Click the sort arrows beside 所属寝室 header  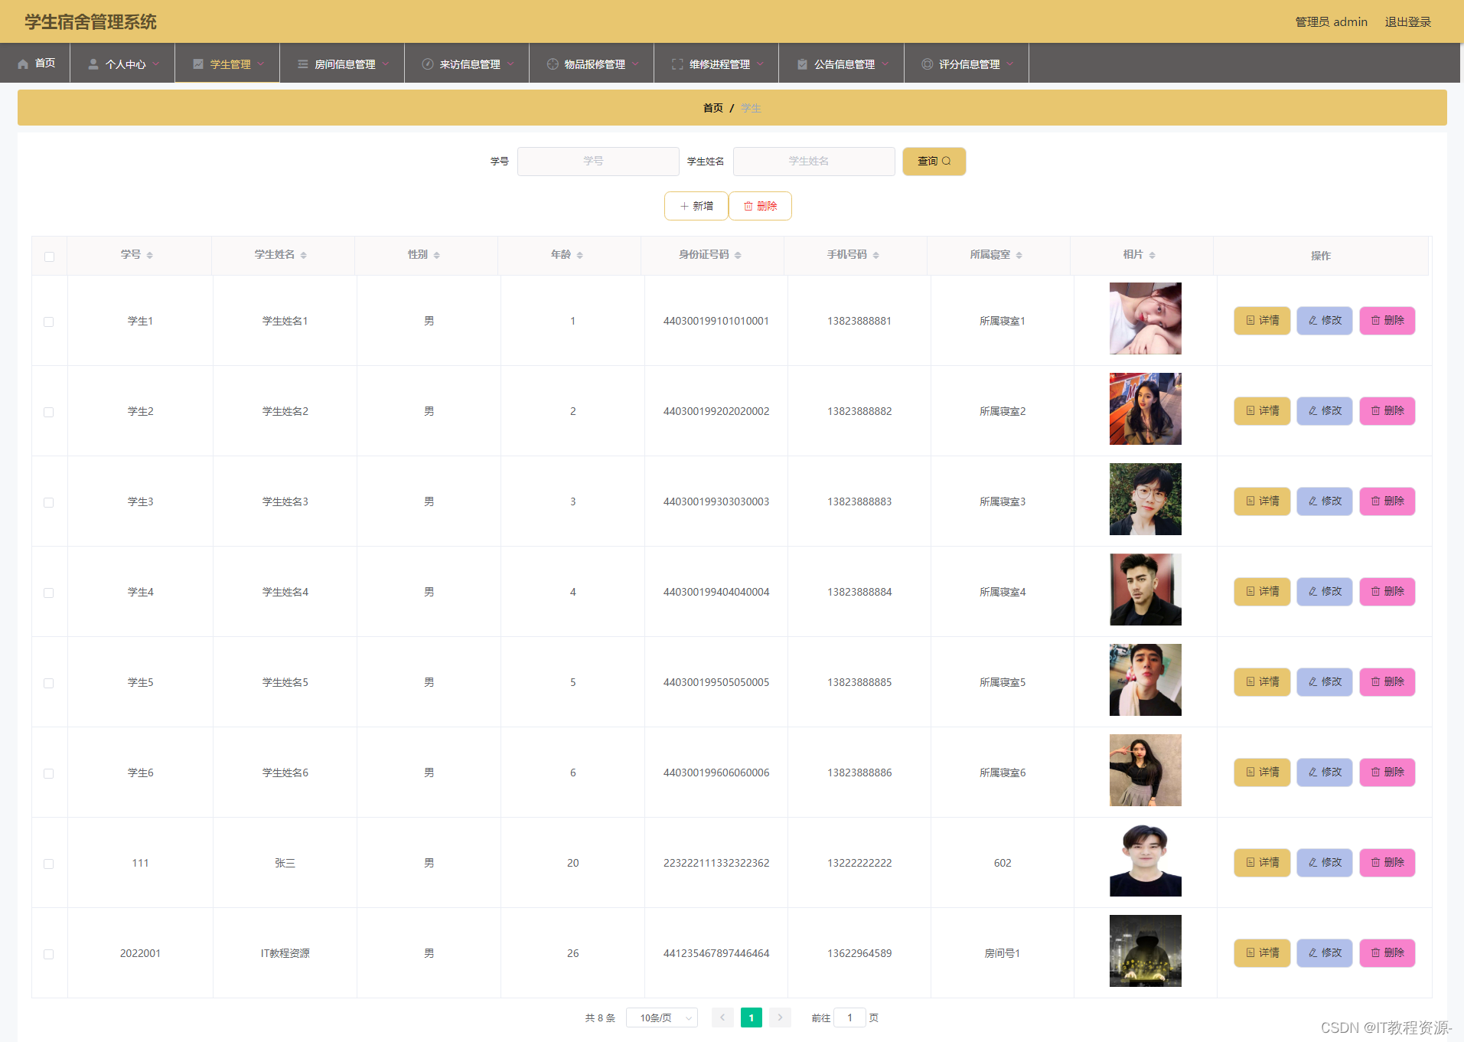(1019, 255)
